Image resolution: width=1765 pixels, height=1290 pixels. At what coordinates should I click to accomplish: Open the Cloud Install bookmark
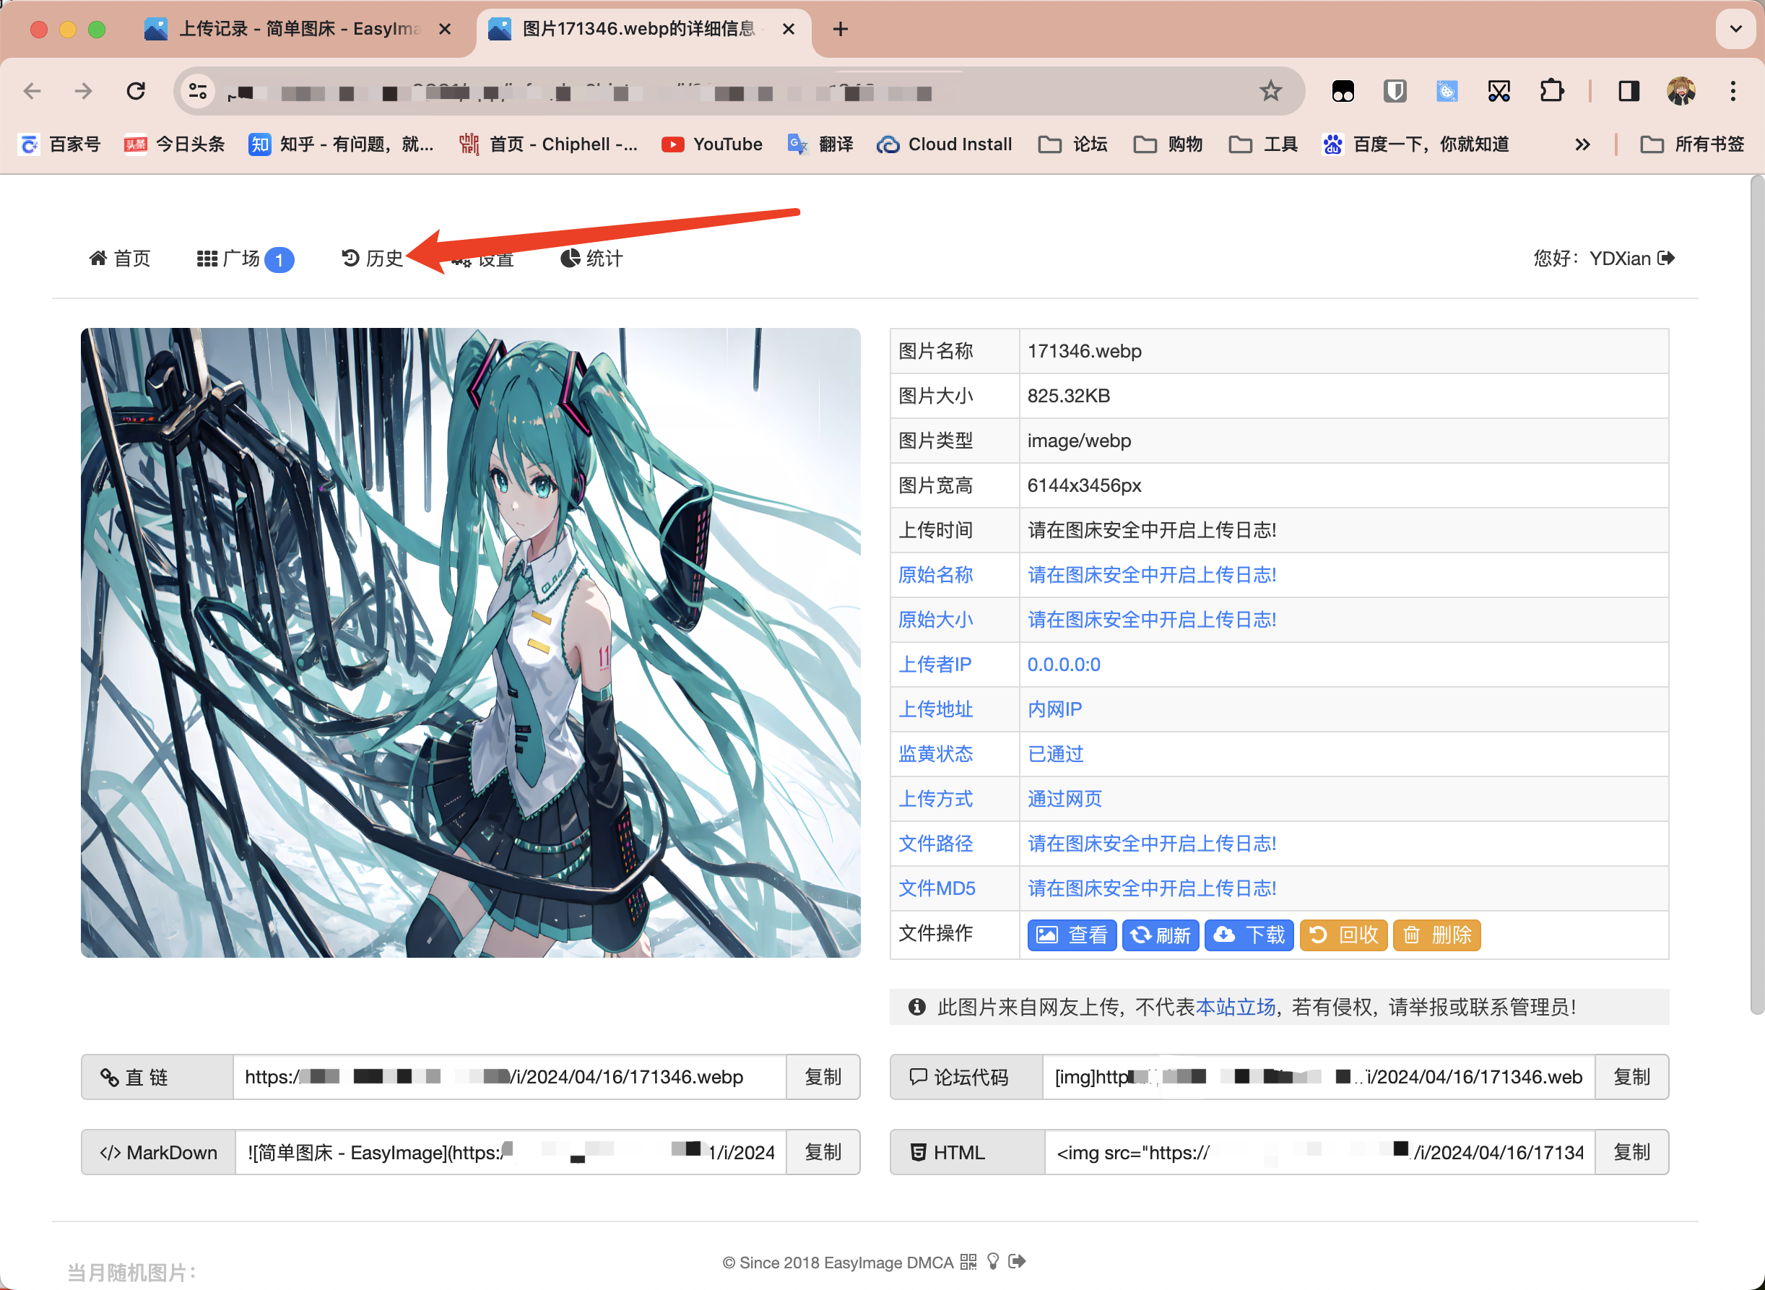[945, 144]
